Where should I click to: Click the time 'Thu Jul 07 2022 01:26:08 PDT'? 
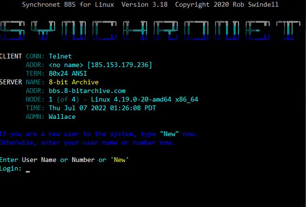[102, 108]
